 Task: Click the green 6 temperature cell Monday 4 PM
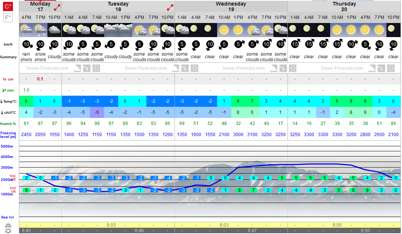(26, 101)
